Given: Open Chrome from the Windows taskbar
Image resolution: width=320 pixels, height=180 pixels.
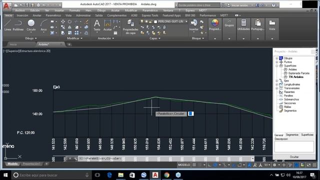Looking at the screenshot, I should point(166,175).
